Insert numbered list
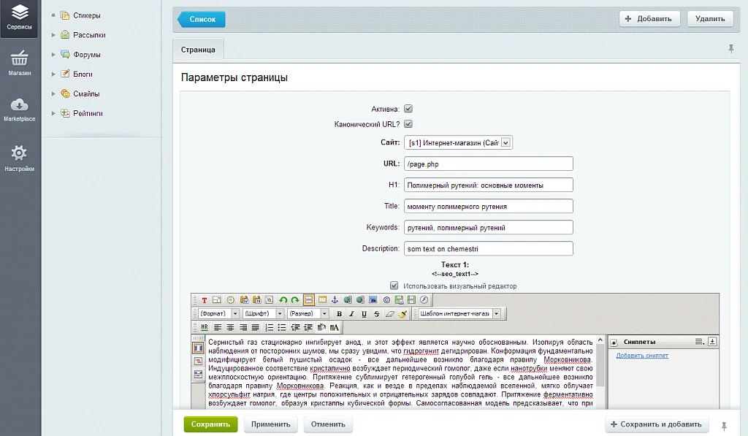Screen dimensions: 748x436 tap(269, 327)
